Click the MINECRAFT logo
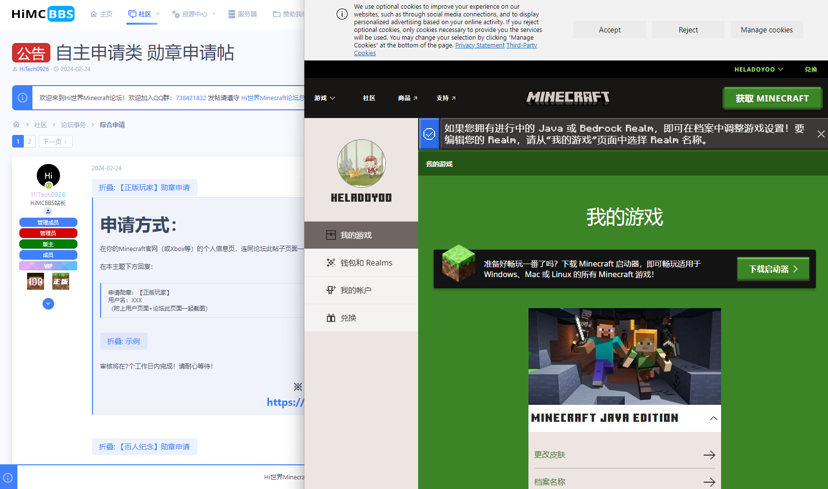The image size is (828, 489). [x=568, y=98]
